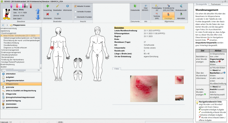This screenshot has width=228, height=123.
Task: Click the dark red marker pen icon
Action: [x=31, y=6]
